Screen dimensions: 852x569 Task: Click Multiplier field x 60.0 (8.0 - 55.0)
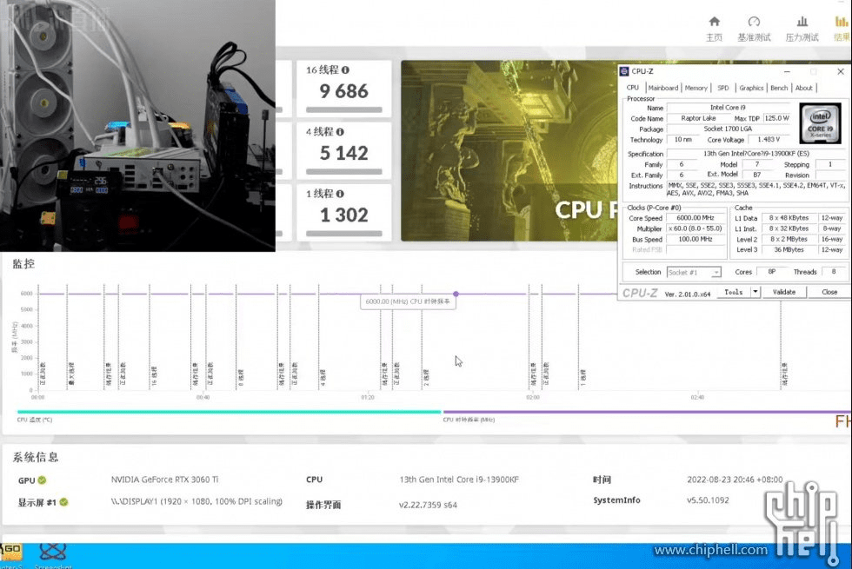click(x=696, y=228)
